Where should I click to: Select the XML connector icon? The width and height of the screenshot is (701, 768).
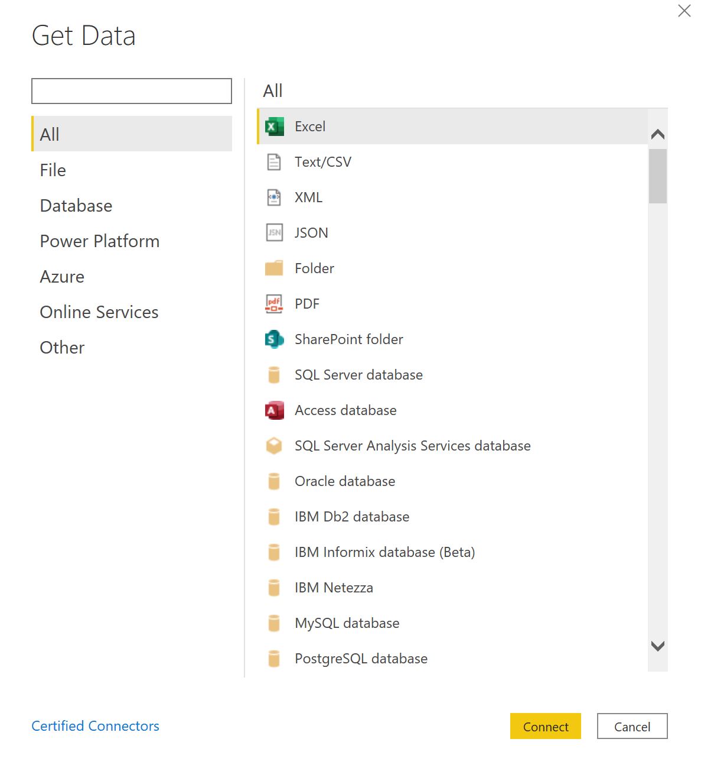[273, 197]
